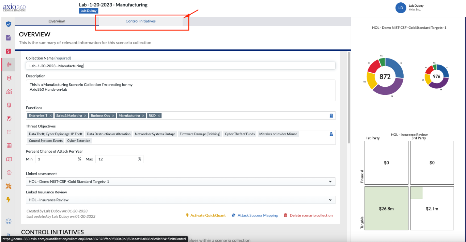Click Activate QuickQuant link
The height and width of the screenshot is (242, 466).
pos(206,215)
